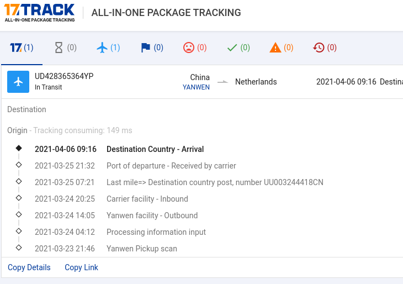Click the Destination section label
Viewport: 403px width, 284px height.
coord(26,109)
